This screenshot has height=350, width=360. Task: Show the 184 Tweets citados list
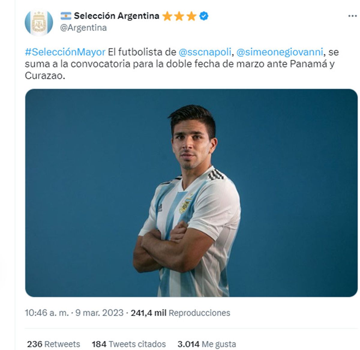click(129, 344)
